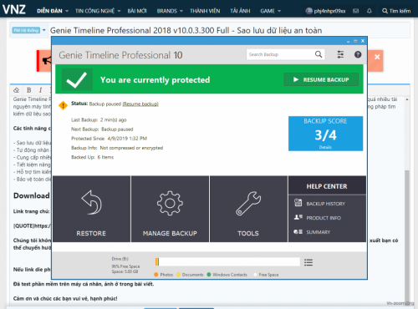This screenshot has height=309, width=418.
Task: Click green Windows Contacts legend dot
Action: point(209,275)
